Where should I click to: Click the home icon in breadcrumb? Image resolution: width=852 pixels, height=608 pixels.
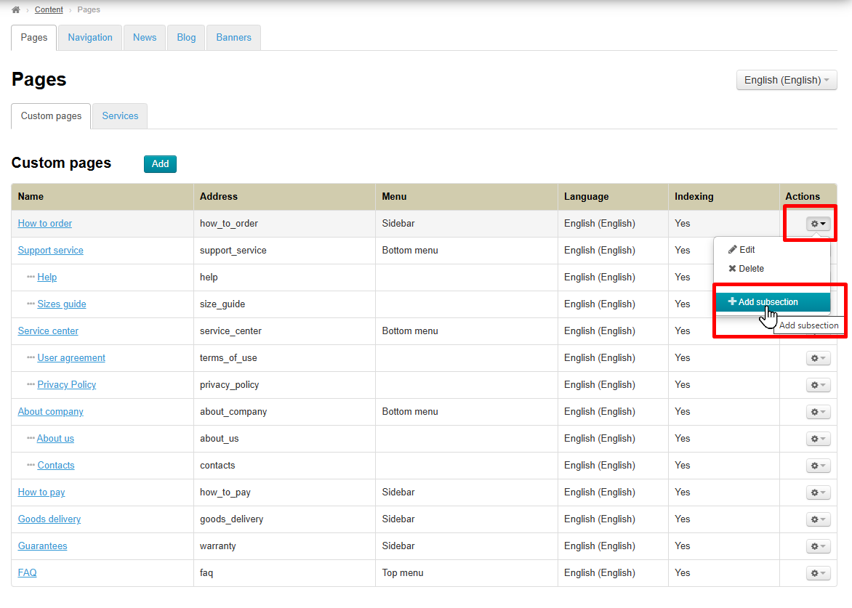pos(16,10)
